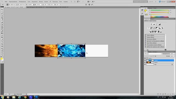Image resolution: width=176 pixels, height=99 pixels.
Task: Select the Gradient tool
Action: (x=2, y=33)
